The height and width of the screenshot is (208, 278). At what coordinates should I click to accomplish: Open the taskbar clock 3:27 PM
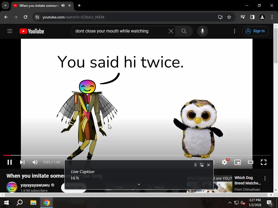[255, 203]
